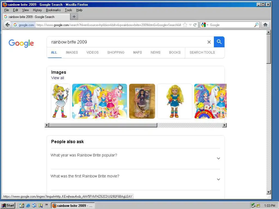Open Search Tools options
The height and width of the screenshot is (209, 279).
click(202, 53)
